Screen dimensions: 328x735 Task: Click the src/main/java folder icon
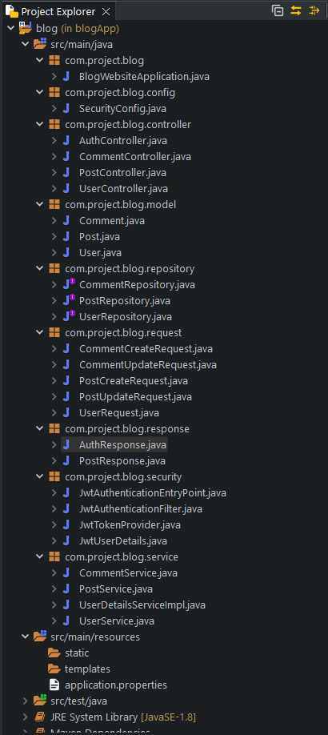click(x=40, y=45)
